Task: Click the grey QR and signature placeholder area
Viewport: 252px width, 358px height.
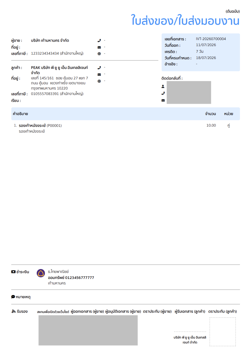Action: (88, 330)
